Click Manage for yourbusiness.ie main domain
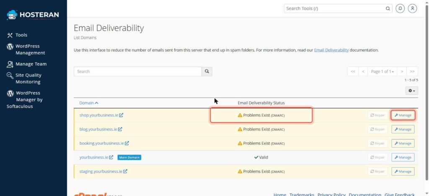The image size is (429, 196). tap(403, 157)
